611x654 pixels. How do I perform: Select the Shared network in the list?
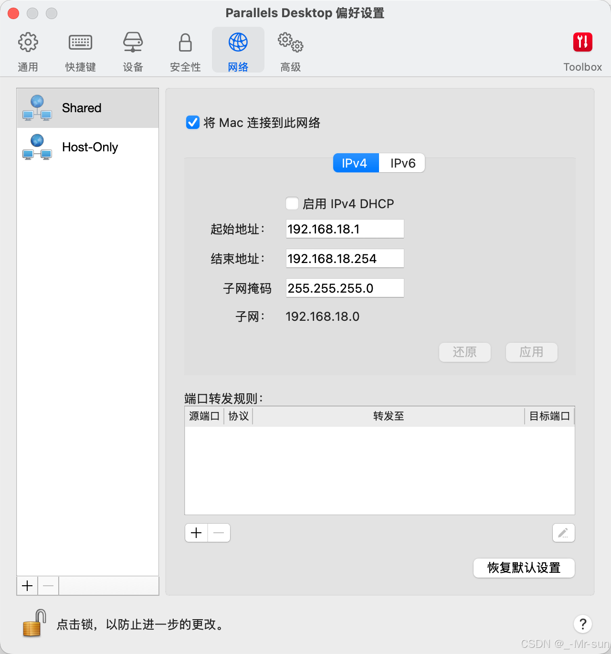[x=88, y=108]
